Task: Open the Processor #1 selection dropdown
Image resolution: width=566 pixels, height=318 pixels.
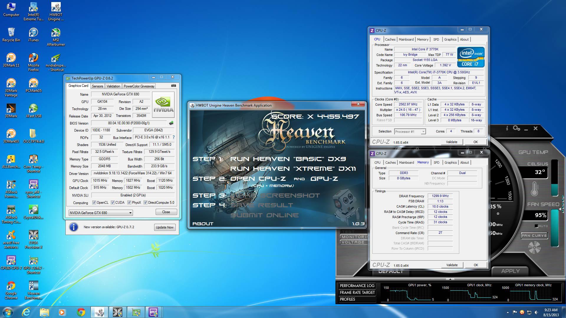Action: click(410, 132)
